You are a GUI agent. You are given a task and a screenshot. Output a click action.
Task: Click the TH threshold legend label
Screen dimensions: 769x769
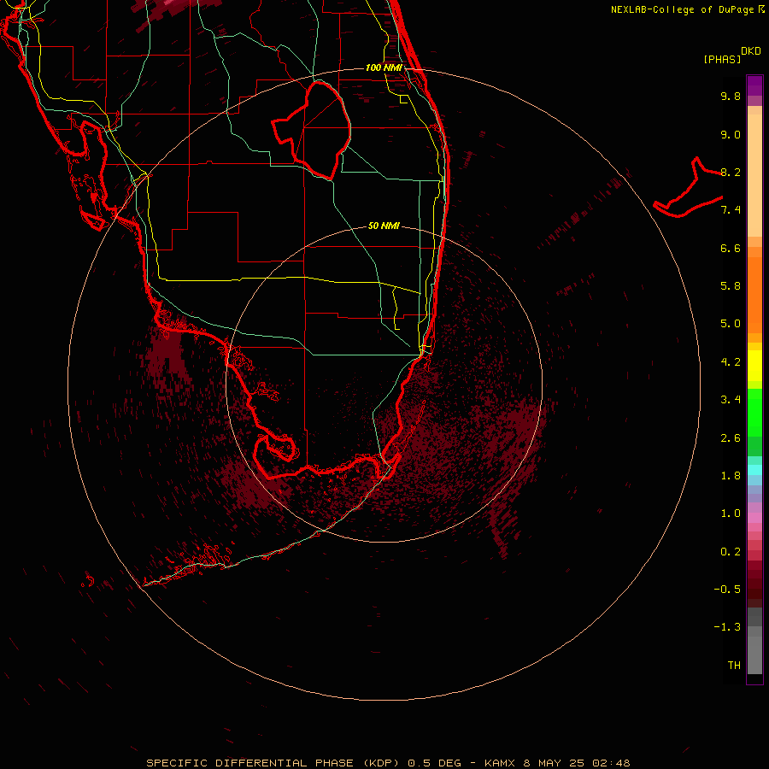coord(734,666)
